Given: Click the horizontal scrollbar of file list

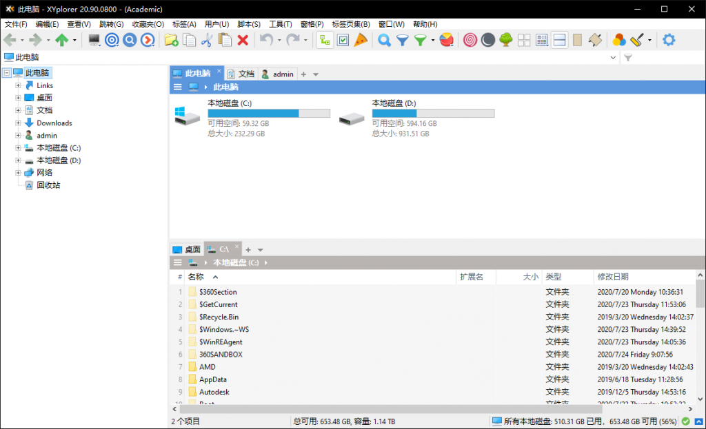Looking at the screenshot, I should [391, 409].
